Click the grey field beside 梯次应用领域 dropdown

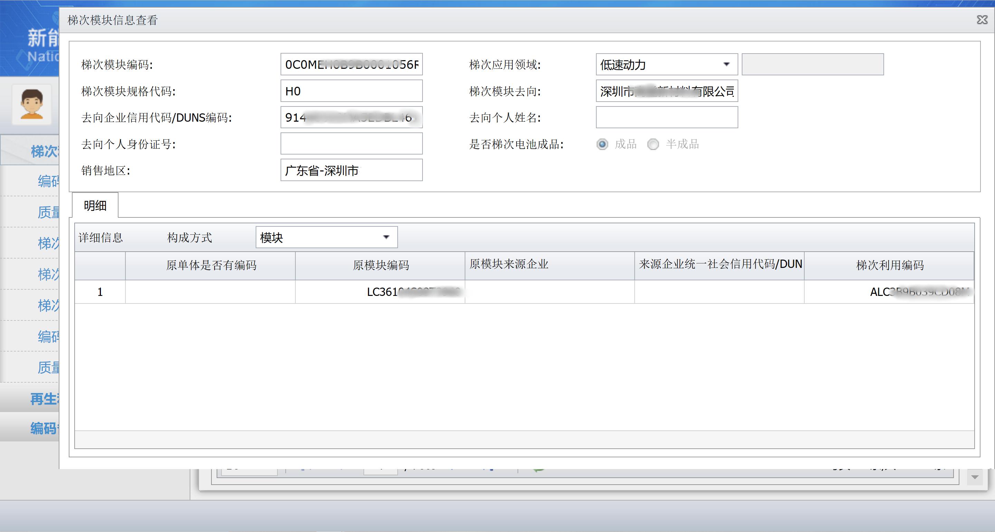coord(813,64)
